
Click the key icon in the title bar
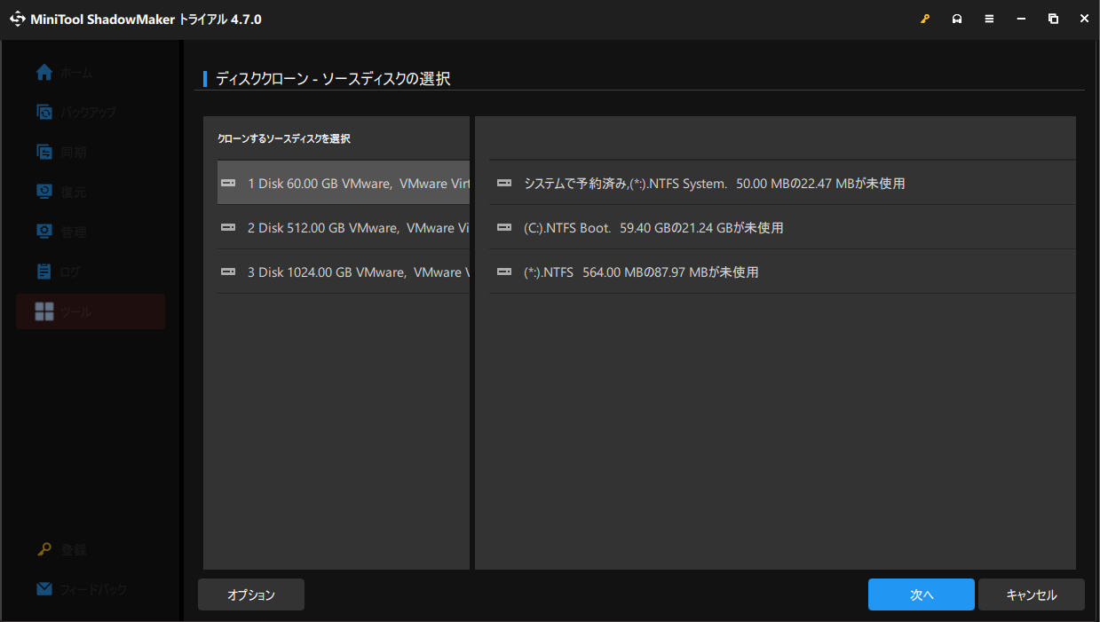(x=925, y=19)
